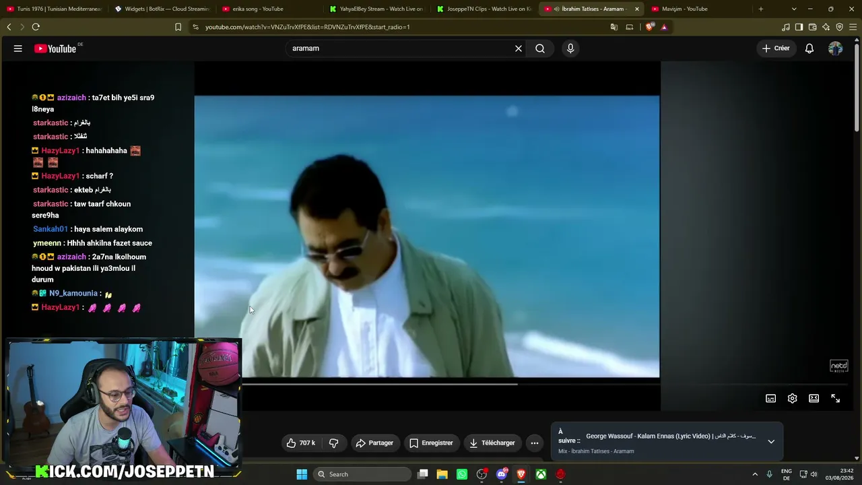Open Task View on the taskbar
The image size is (862, 485).
423,474
